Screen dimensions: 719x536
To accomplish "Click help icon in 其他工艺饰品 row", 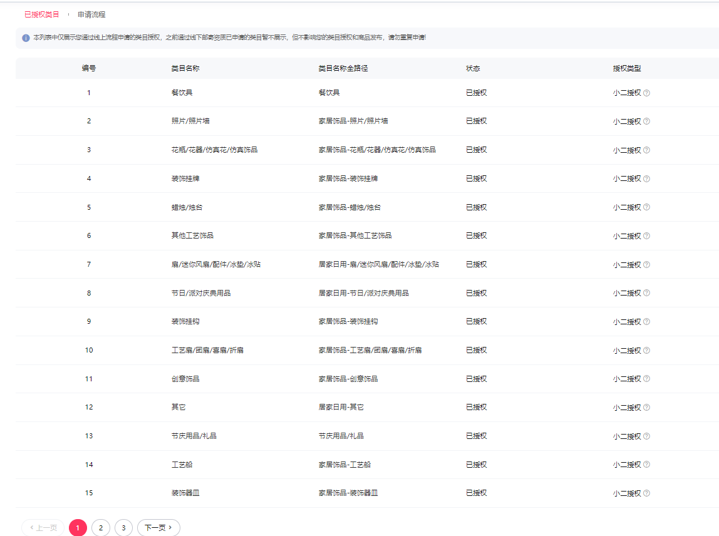I will pyautogui.click(x=646, y=236).
